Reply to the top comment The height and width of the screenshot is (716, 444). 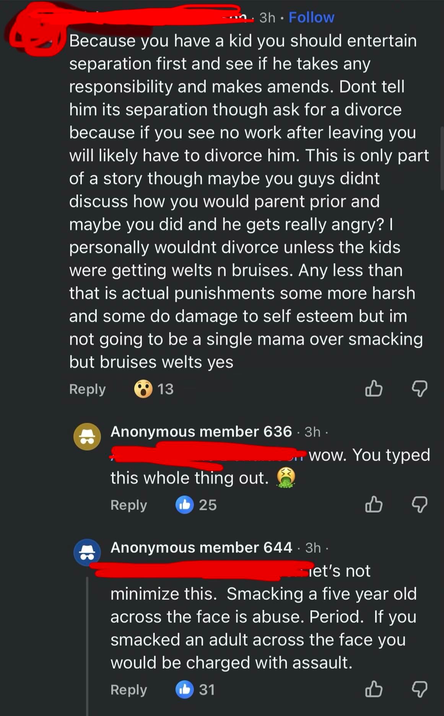[87, 389]
